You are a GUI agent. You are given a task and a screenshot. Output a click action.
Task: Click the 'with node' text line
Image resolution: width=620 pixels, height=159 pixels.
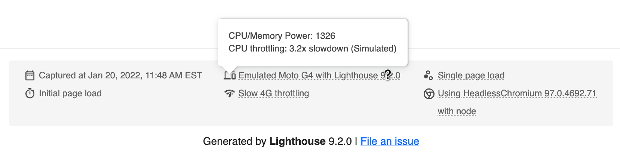pyautogui.click(x=457, y=111)
